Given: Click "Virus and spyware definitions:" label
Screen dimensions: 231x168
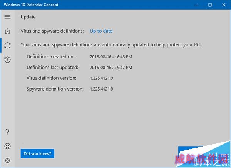Looking at the screenshot, I should point(52,31).
